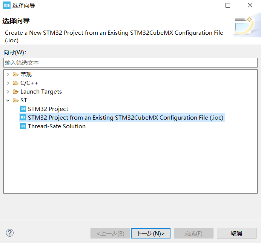Viewport: 261px width, 243px height.
Task: Click the IDE icon beside STM32 Project
Action: (x=23, y=109)
